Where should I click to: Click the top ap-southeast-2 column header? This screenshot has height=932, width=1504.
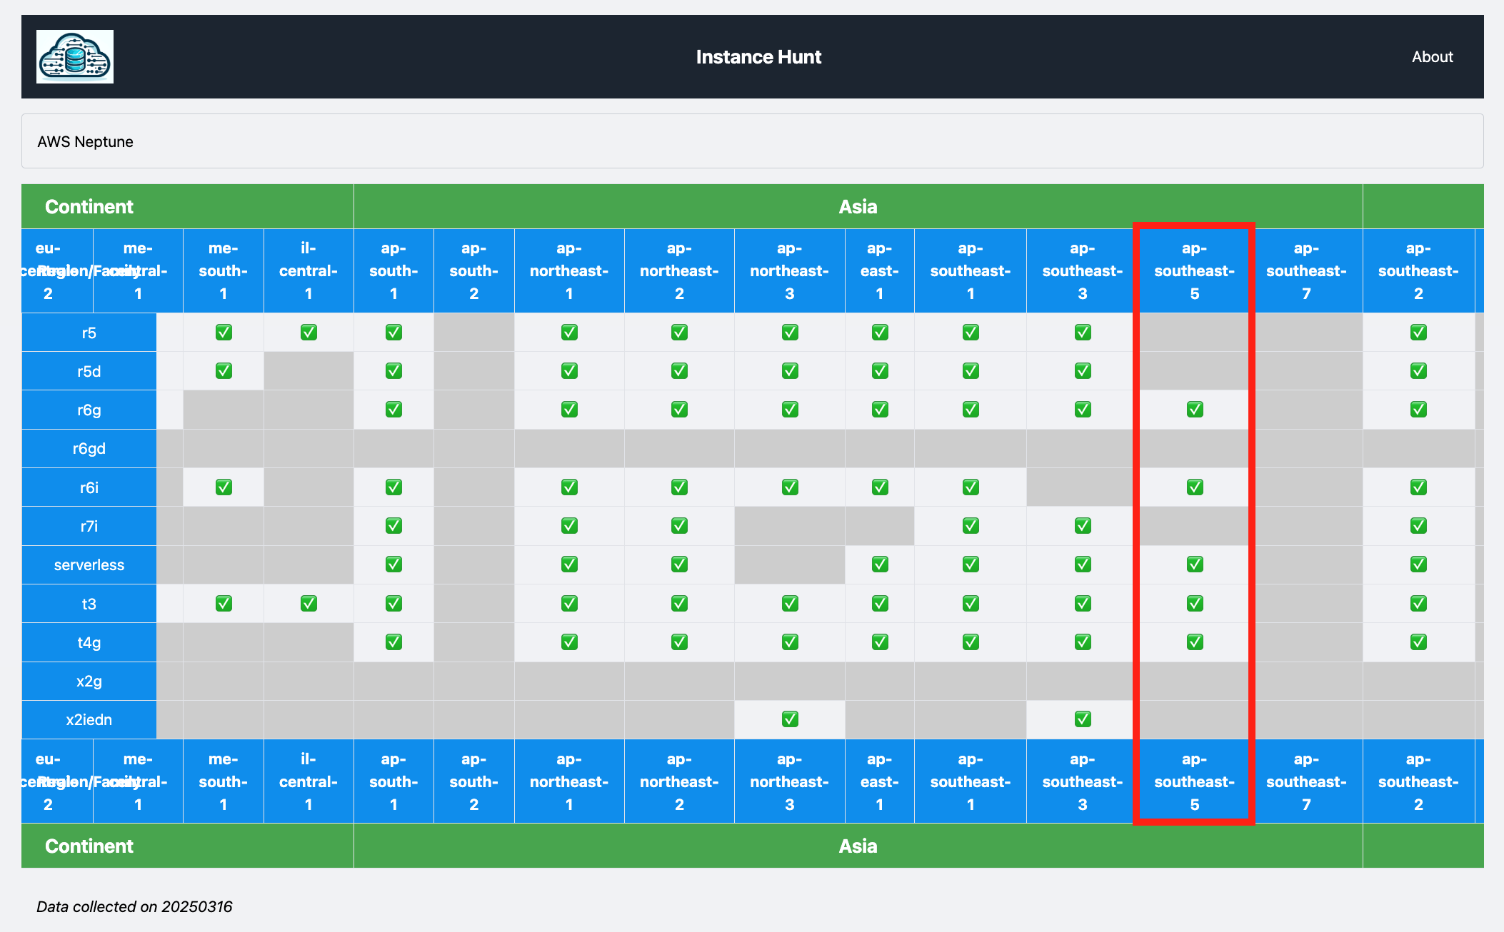1418,271
